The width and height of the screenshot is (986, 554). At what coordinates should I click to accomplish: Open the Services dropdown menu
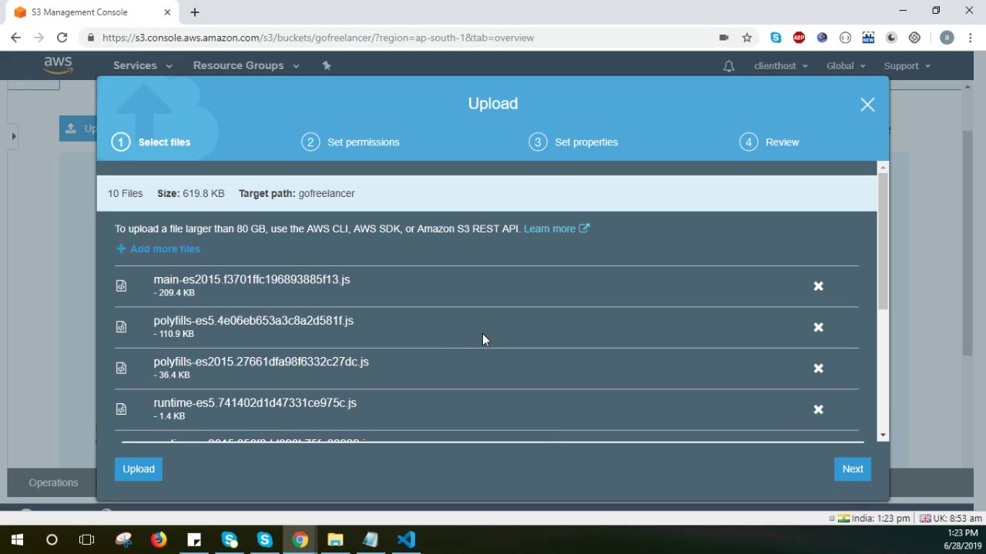click(x=143, y=65)
